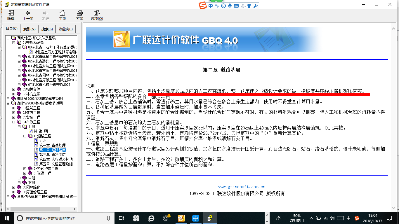Open the Sogou soft keyboard icon
This screenshot has height=224, width=399.
coord(236,6)
